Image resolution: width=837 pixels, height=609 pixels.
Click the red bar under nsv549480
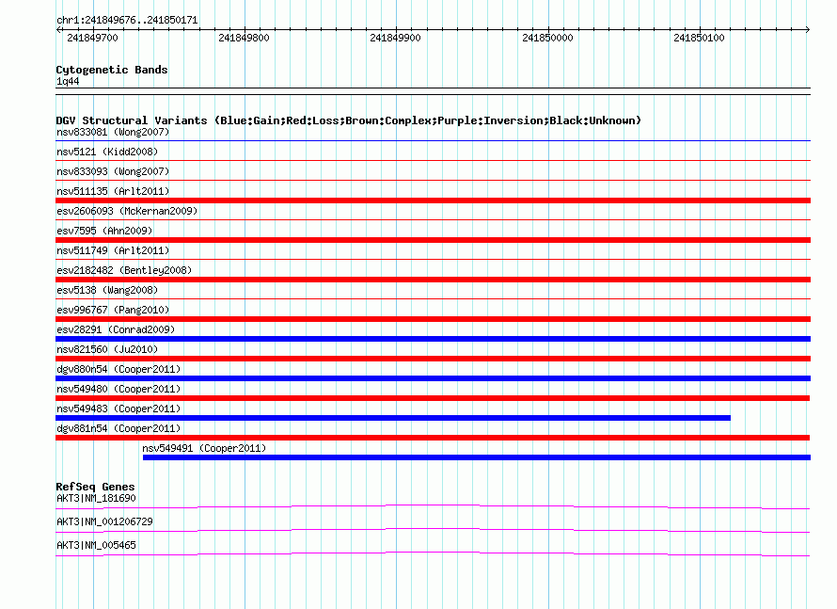coord(433,398)
